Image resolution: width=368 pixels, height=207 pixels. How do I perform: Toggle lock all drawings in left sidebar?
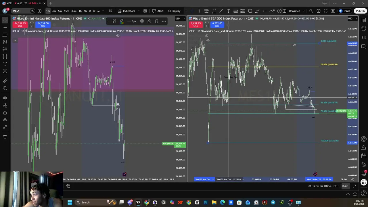(x=5, y=113)
